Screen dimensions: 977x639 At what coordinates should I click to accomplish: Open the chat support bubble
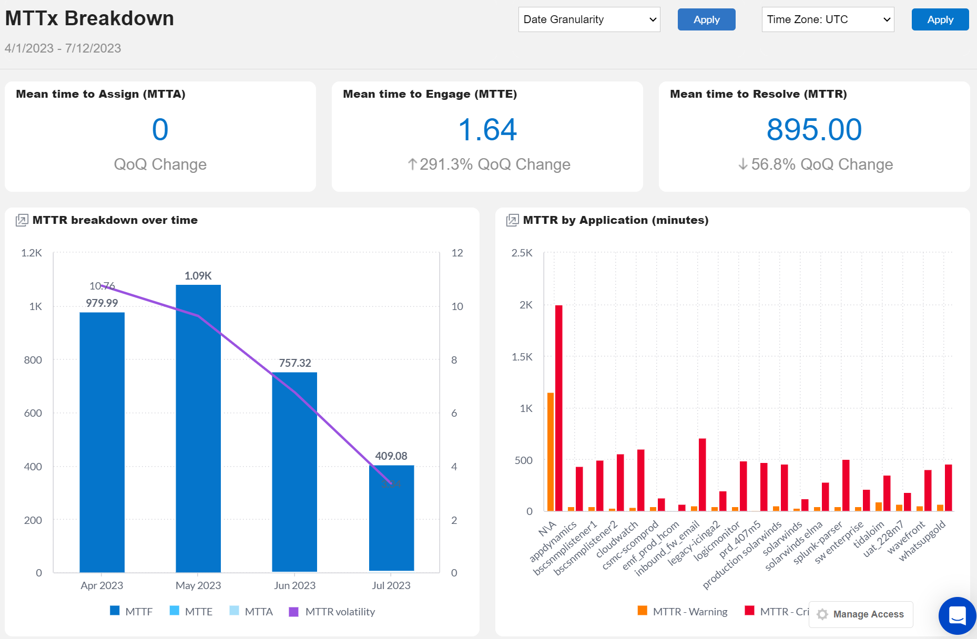click(957, 615)
